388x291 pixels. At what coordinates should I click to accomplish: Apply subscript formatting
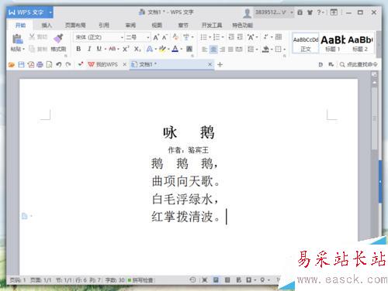point(137,49)
